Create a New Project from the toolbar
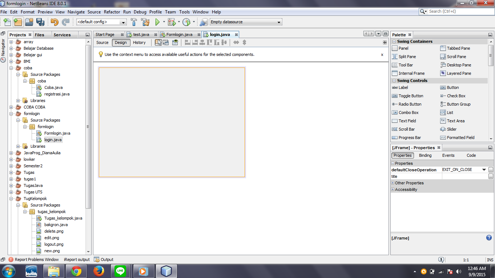 tap(17, 22)
